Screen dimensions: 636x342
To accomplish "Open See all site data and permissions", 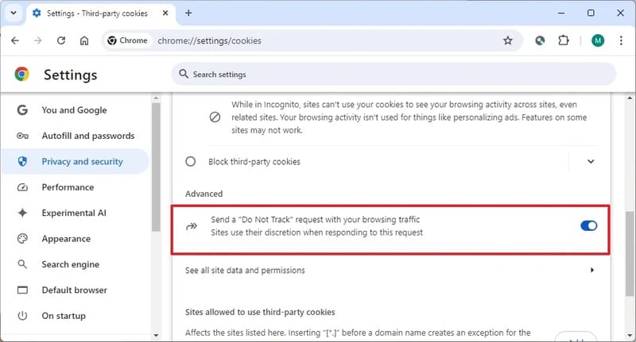I will [391, 270].
